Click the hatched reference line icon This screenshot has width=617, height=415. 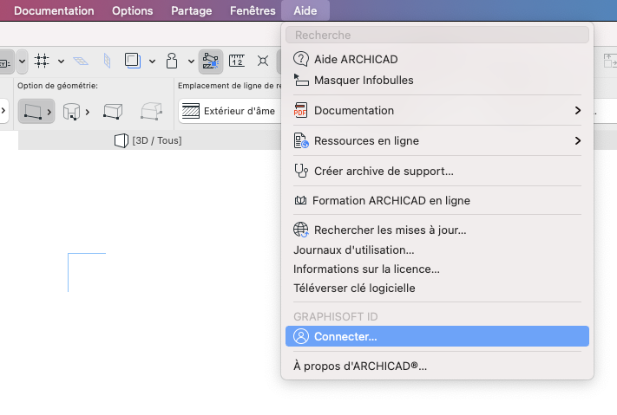tap(191, 111)
